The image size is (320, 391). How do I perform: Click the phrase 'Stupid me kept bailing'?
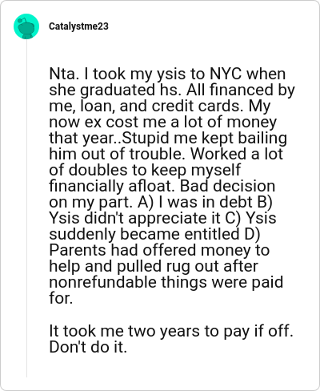pos(204,138)
